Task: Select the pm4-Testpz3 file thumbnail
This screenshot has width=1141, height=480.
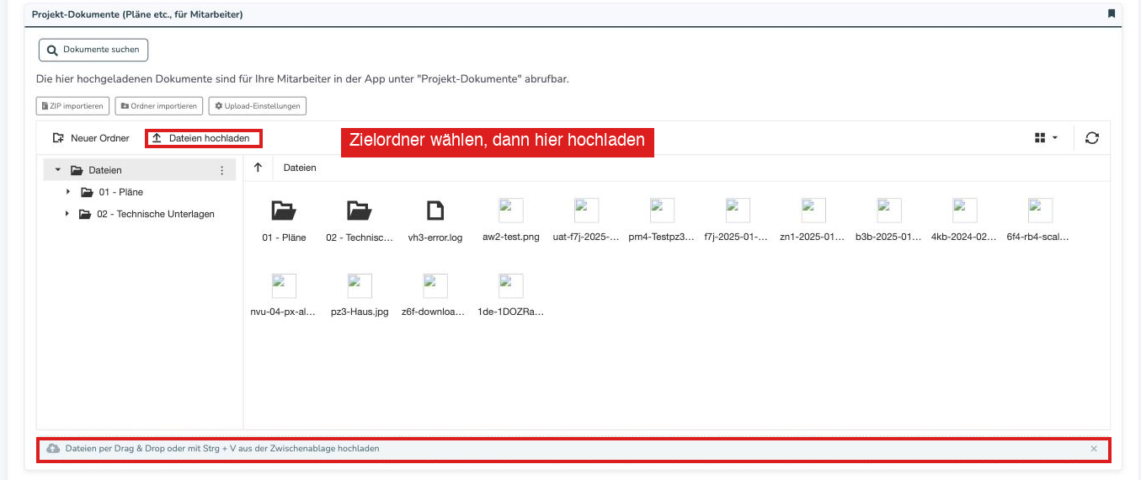Action: [x=663, y=210]
